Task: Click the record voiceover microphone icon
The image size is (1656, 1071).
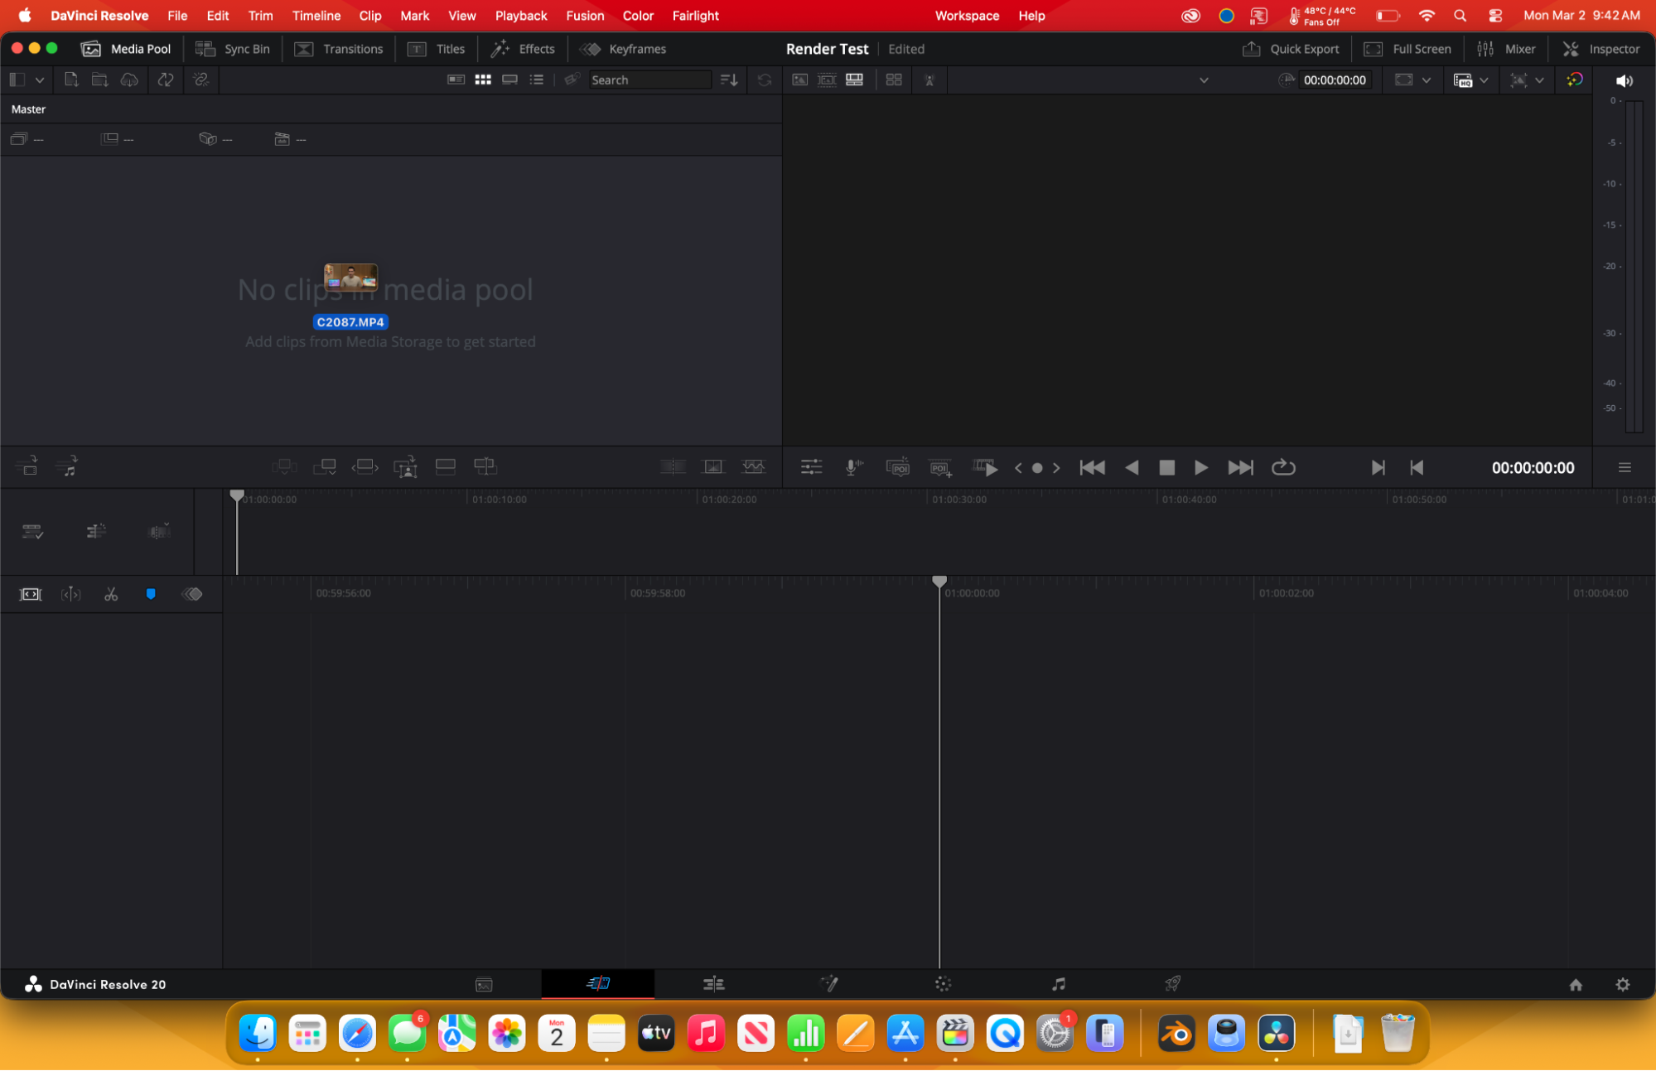Action: tap(853, 468)
